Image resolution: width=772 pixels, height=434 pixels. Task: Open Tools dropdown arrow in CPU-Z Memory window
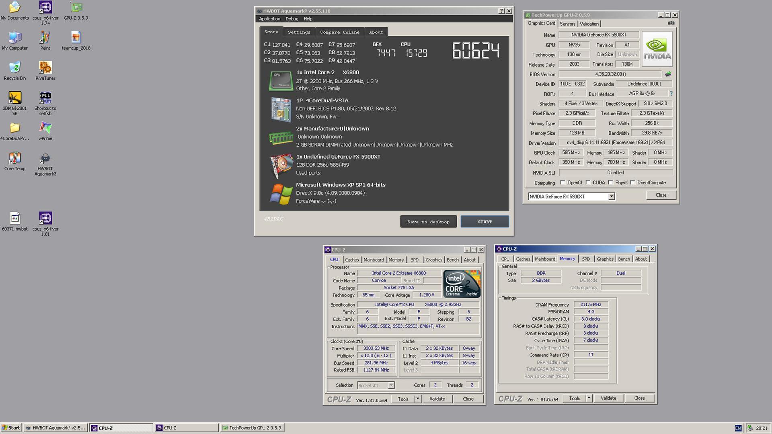click(589, 398)
